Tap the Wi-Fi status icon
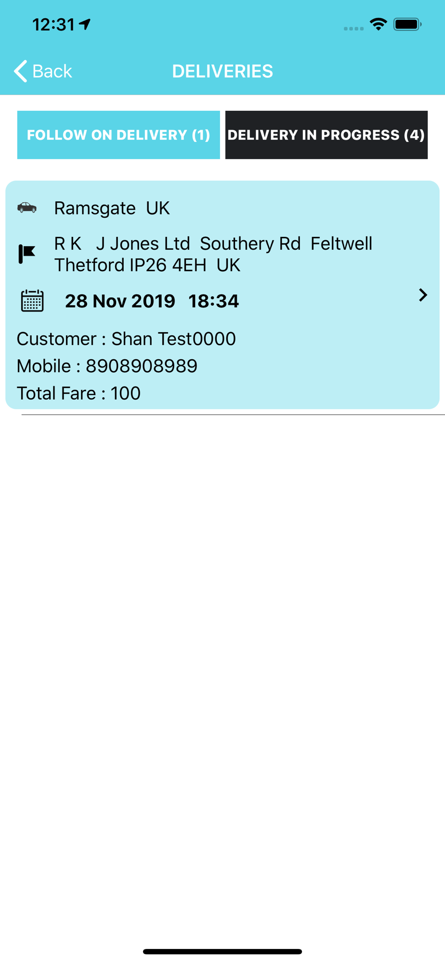The image size is (445, 963). tap(379, 24)
